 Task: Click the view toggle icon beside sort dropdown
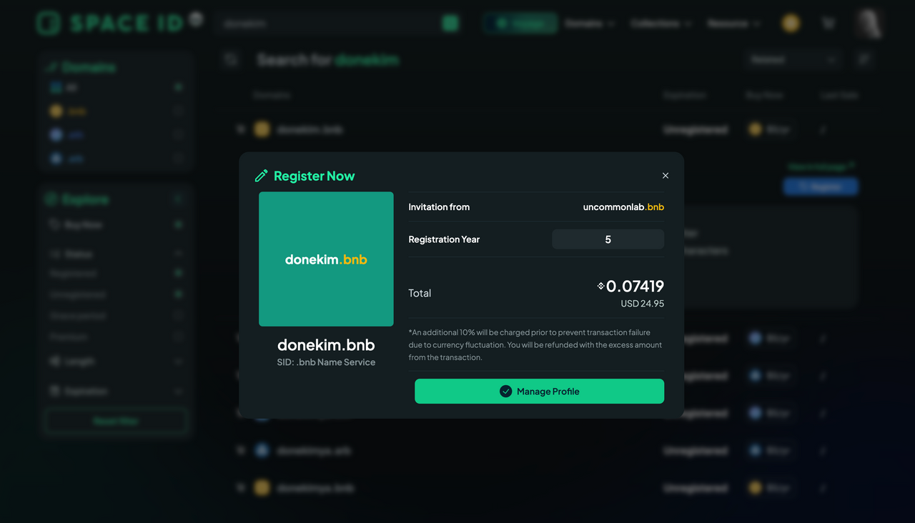click(x=864, y=60)
